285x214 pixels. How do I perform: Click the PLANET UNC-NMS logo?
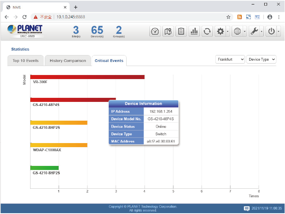click(25, 31)
